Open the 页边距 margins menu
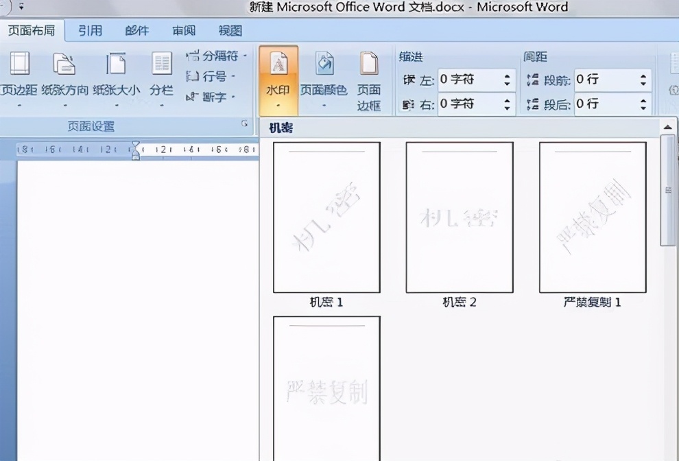 click(x=19, y=80)
